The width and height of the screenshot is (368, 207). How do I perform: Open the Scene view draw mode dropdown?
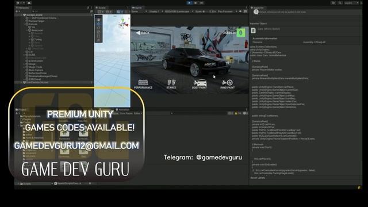coord(101,11)
